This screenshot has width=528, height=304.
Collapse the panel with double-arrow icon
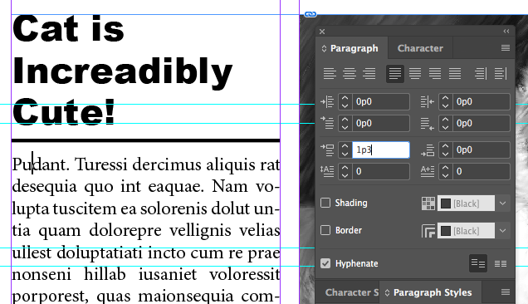click(x=506, y=32)
